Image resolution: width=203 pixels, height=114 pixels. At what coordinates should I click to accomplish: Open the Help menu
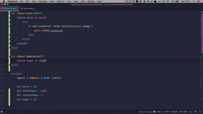tap(99, 1)
